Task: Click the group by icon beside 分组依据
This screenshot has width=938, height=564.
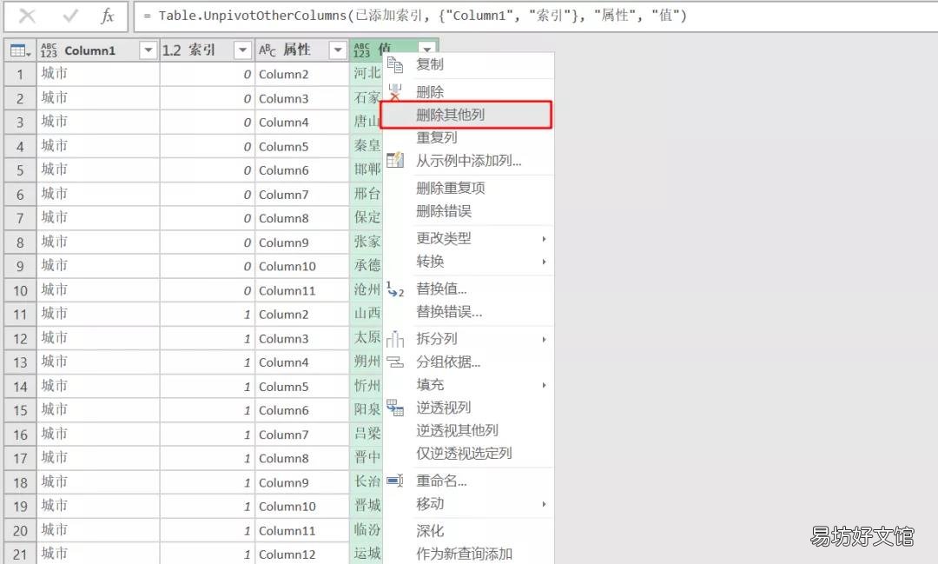Action: 395,362
